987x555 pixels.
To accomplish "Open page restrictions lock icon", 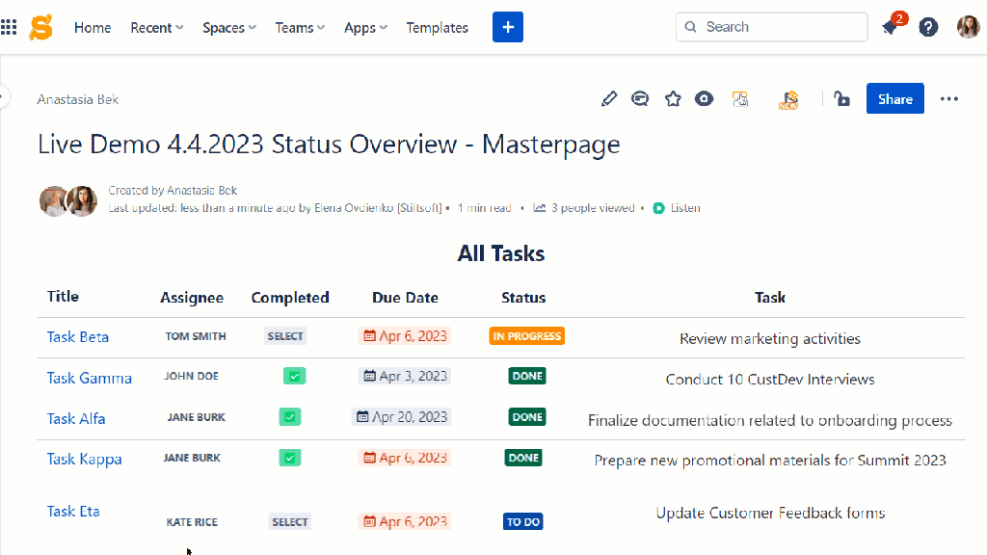I will tap(841, 99).
